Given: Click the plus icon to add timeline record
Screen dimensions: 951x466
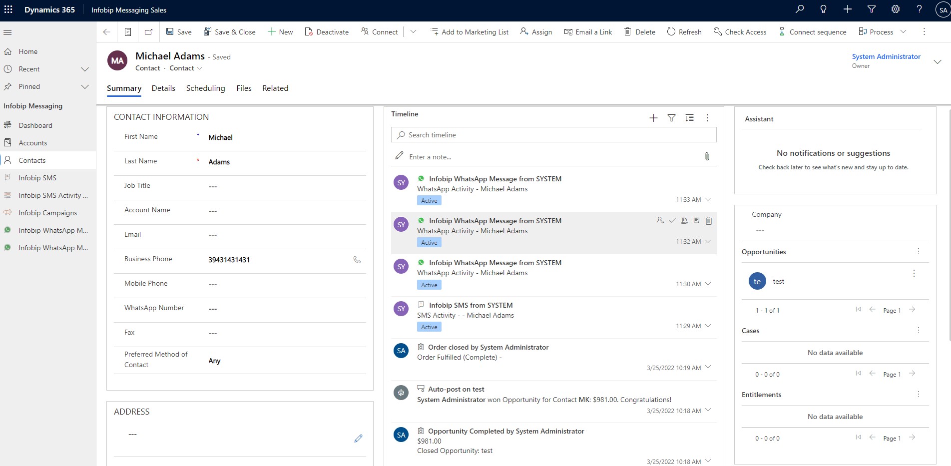Looking at the screenshot, I should [x=653, y=118].
